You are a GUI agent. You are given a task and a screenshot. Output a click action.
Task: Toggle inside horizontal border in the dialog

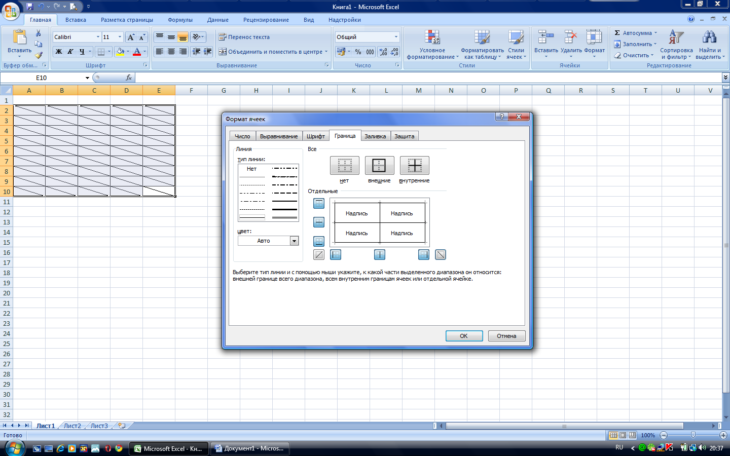(319, 222)
